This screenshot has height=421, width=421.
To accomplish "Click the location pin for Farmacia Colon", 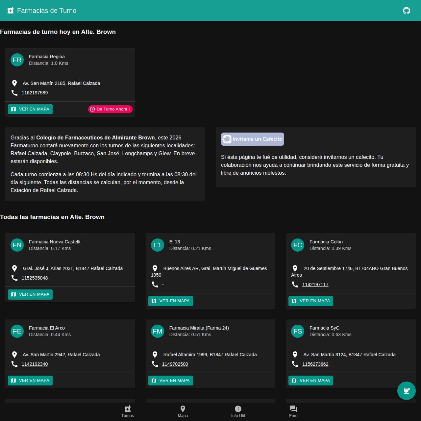I will click(x=295, y=268).
